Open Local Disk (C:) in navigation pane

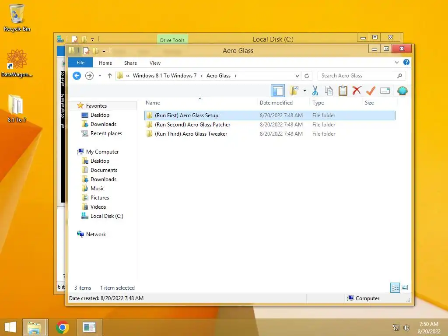tap(107, 216)
